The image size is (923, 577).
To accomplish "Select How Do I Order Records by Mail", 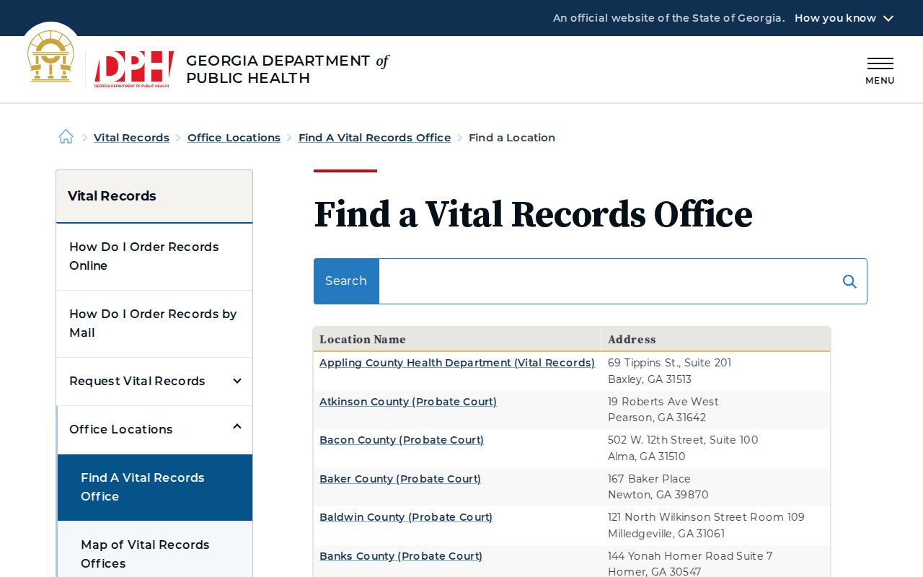I will click(x=154, y=323).
